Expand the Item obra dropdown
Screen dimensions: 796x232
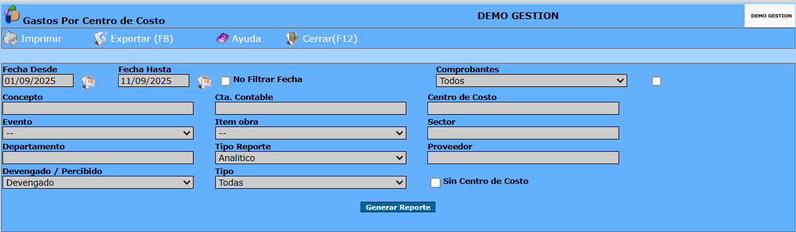(310, 133)
